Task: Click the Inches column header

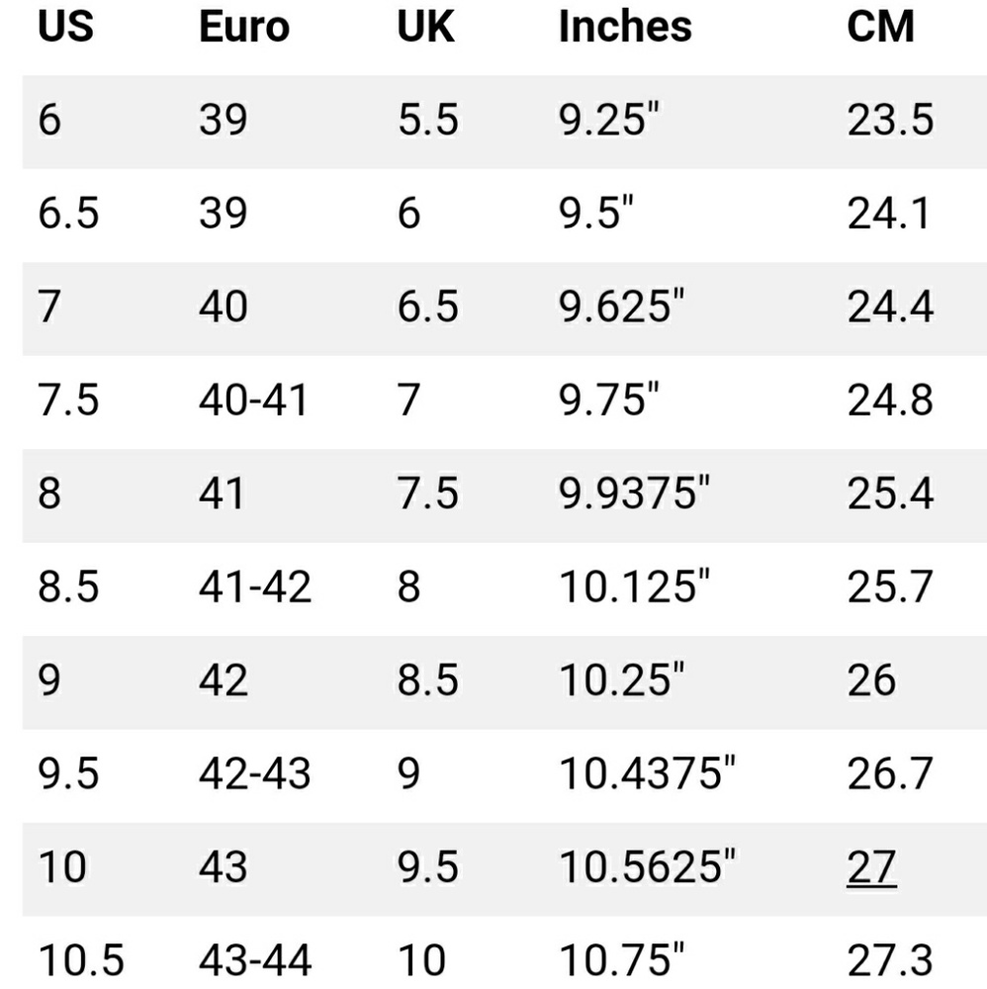Action: pos(625,27)
